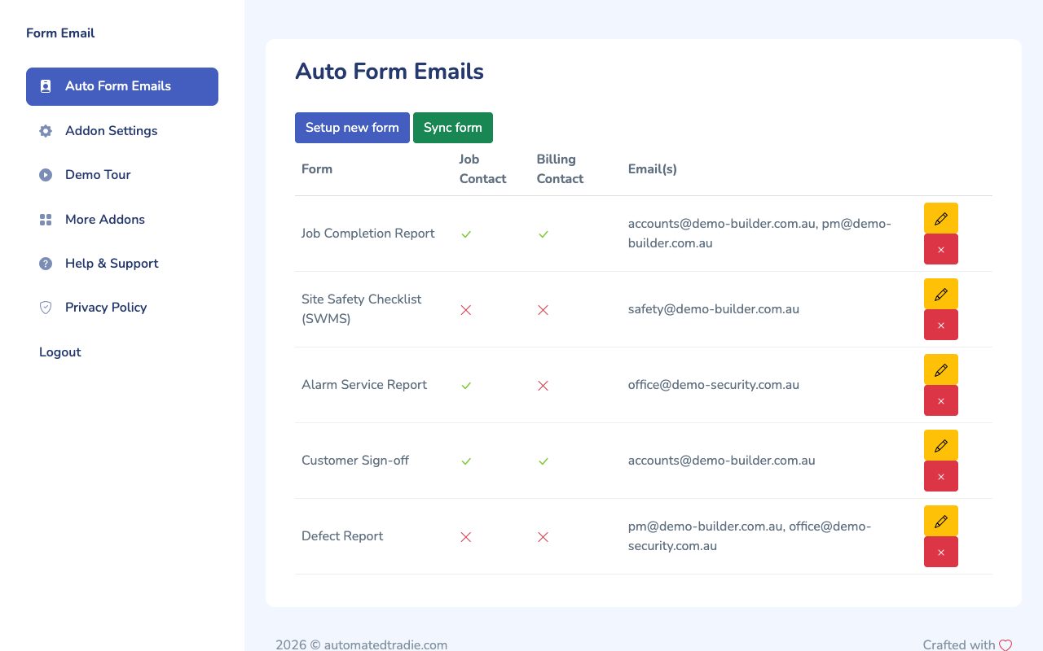Click the Auto Form Emails page heading
The width and height of the screenshot is (1043, 651).
click(389, 72)
